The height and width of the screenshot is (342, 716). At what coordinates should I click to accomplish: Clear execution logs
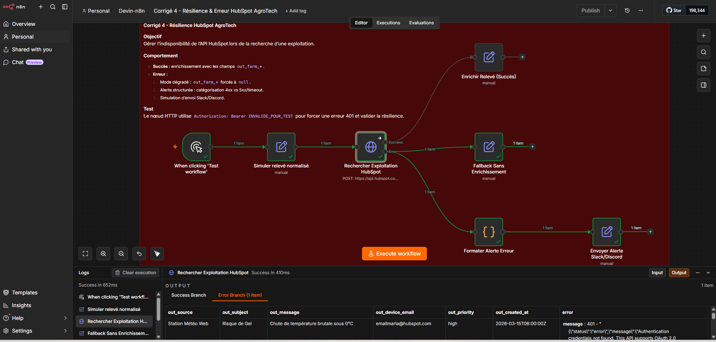click(135, 273)
